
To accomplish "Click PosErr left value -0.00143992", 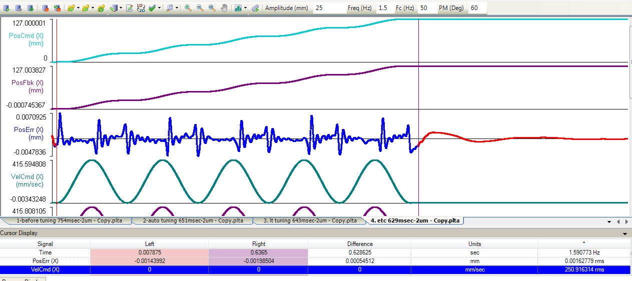I will pos(149,261).
